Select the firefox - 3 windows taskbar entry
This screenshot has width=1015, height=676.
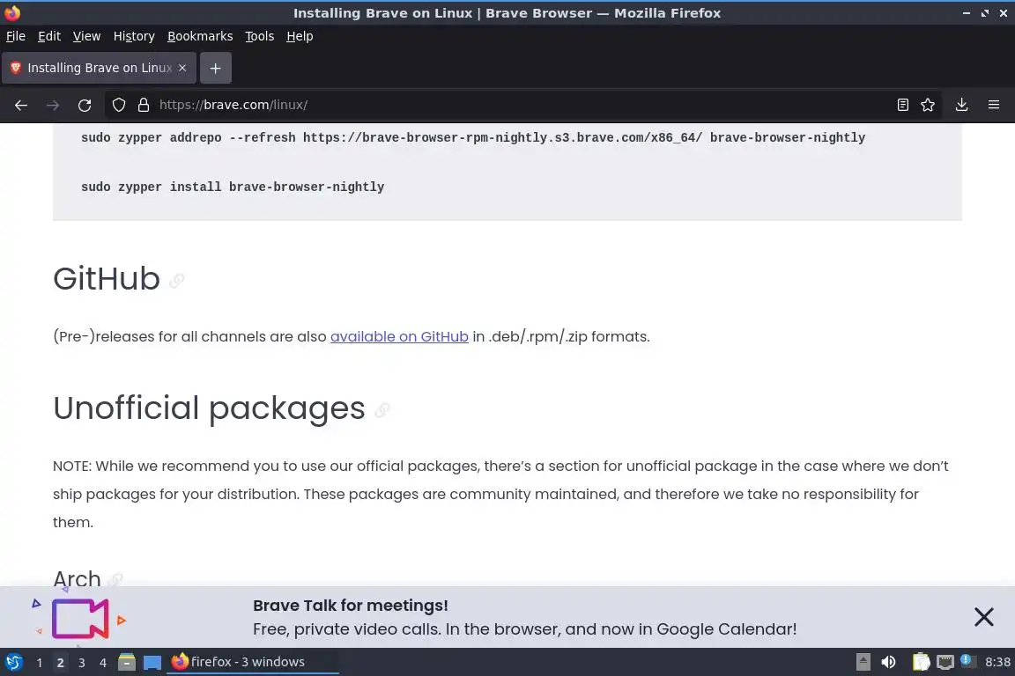tap(253, 662)
